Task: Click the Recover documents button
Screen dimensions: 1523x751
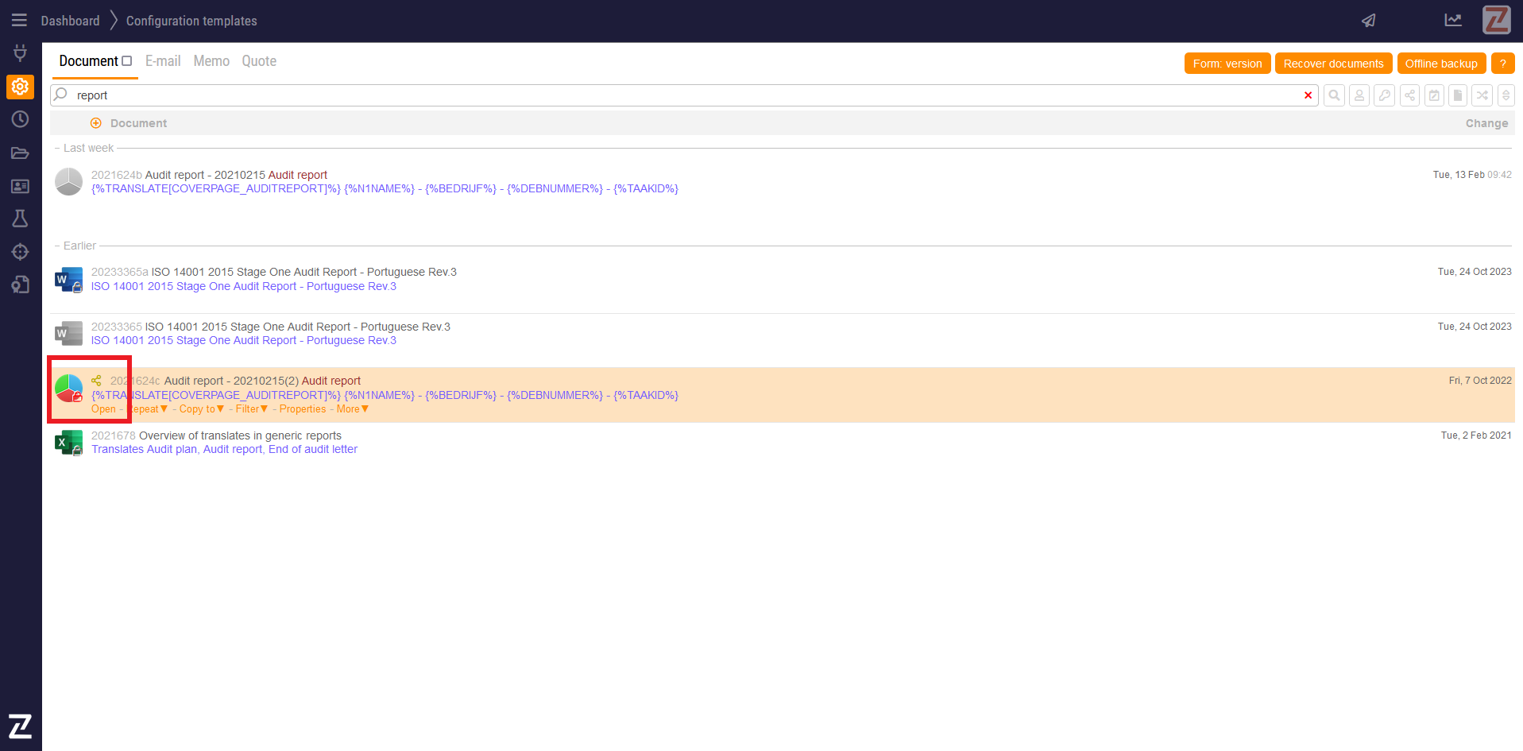Action: click(x=1332, y=64)
